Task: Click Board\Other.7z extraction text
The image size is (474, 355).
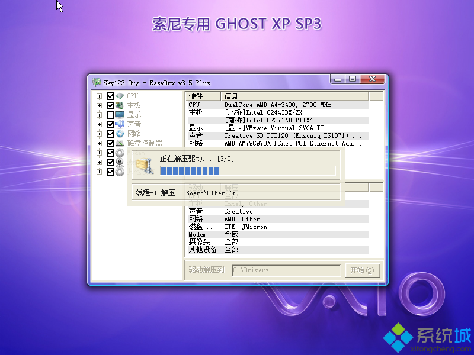Action: click(x=210, y=193)
